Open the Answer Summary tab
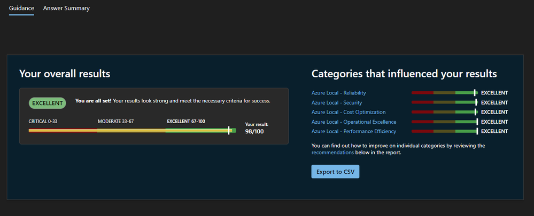 pyautogui.click(x=66, y=8)
